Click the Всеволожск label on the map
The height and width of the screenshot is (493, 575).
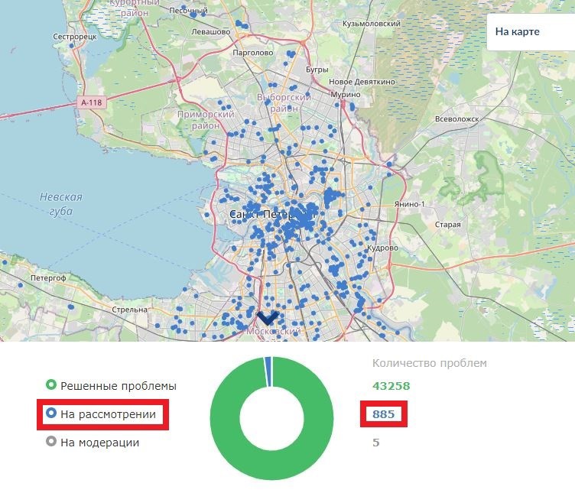(x=456, y=119)
